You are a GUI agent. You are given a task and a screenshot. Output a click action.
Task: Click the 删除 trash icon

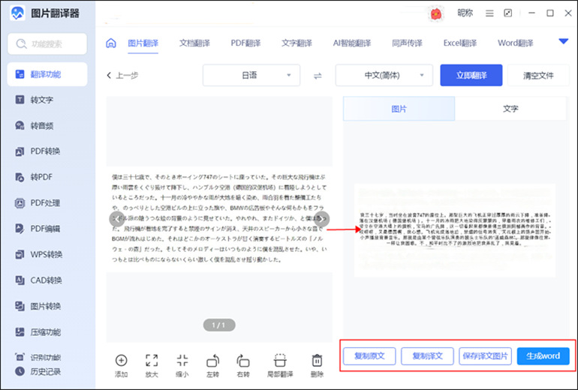pyautogui.click(x=317, y=361)
